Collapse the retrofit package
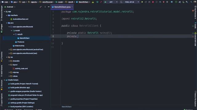Viewport: 197px width, 110px height. tap(14, 34)
